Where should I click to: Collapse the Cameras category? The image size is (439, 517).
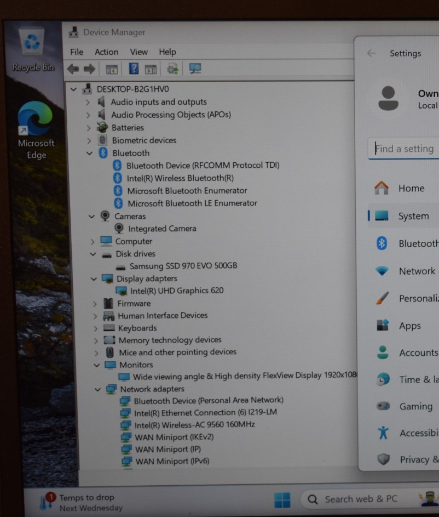[91, 217]
